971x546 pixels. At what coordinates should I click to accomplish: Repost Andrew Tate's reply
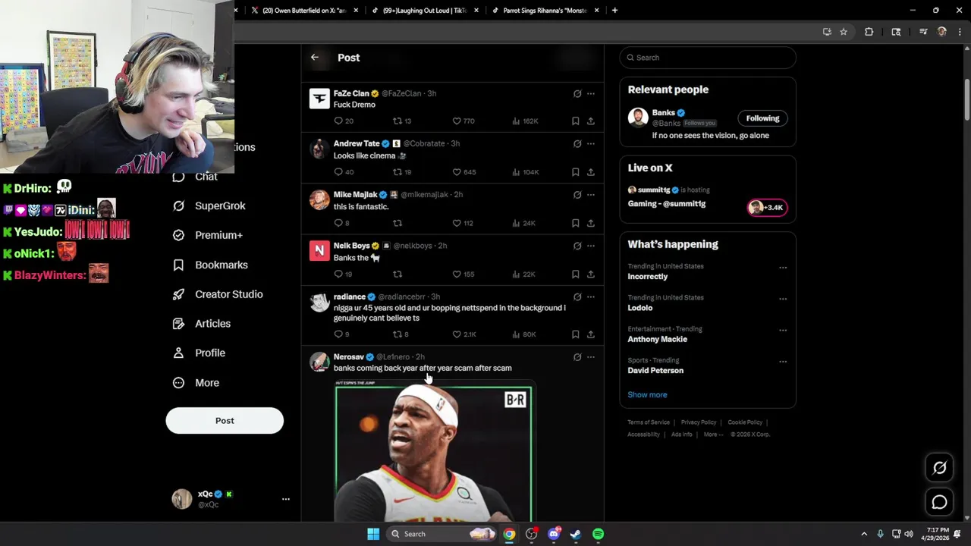click(x=397, y=172)
